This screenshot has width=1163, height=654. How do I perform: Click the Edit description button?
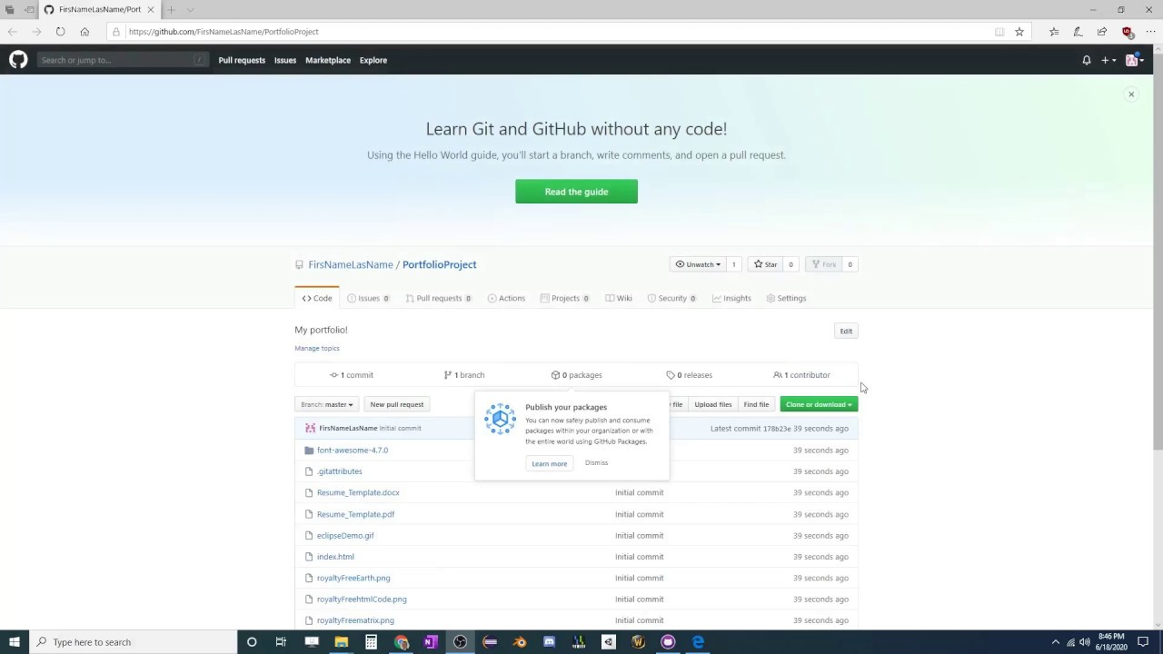coord(846,331)
